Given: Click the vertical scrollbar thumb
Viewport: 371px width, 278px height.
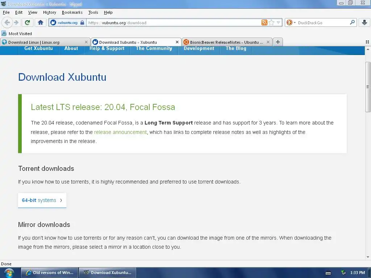Looking at the screenshot, I should pos(368,87).
